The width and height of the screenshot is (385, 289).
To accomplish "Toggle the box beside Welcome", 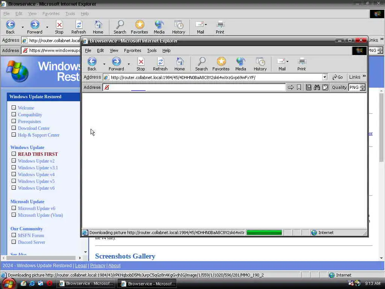I will [x=14, y=108].
